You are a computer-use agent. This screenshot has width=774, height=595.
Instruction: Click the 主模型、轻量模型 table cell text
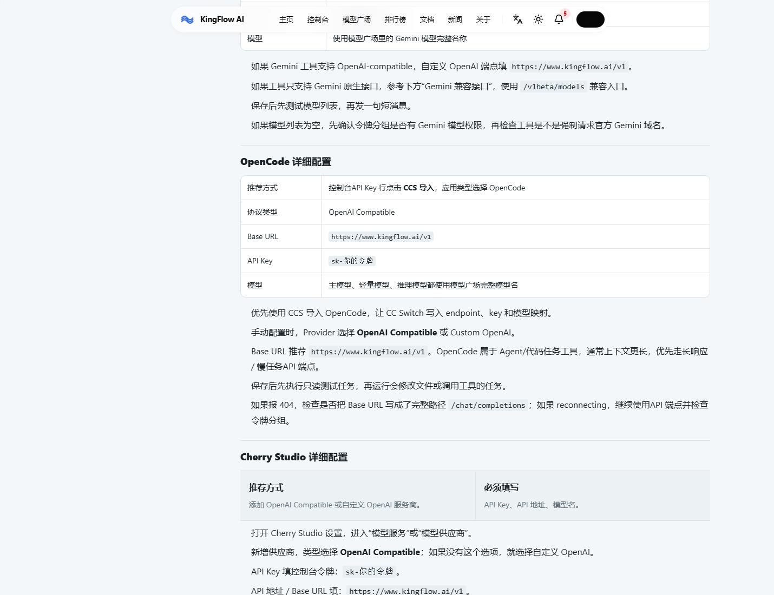pyautogui.click(x=423, y=285)
